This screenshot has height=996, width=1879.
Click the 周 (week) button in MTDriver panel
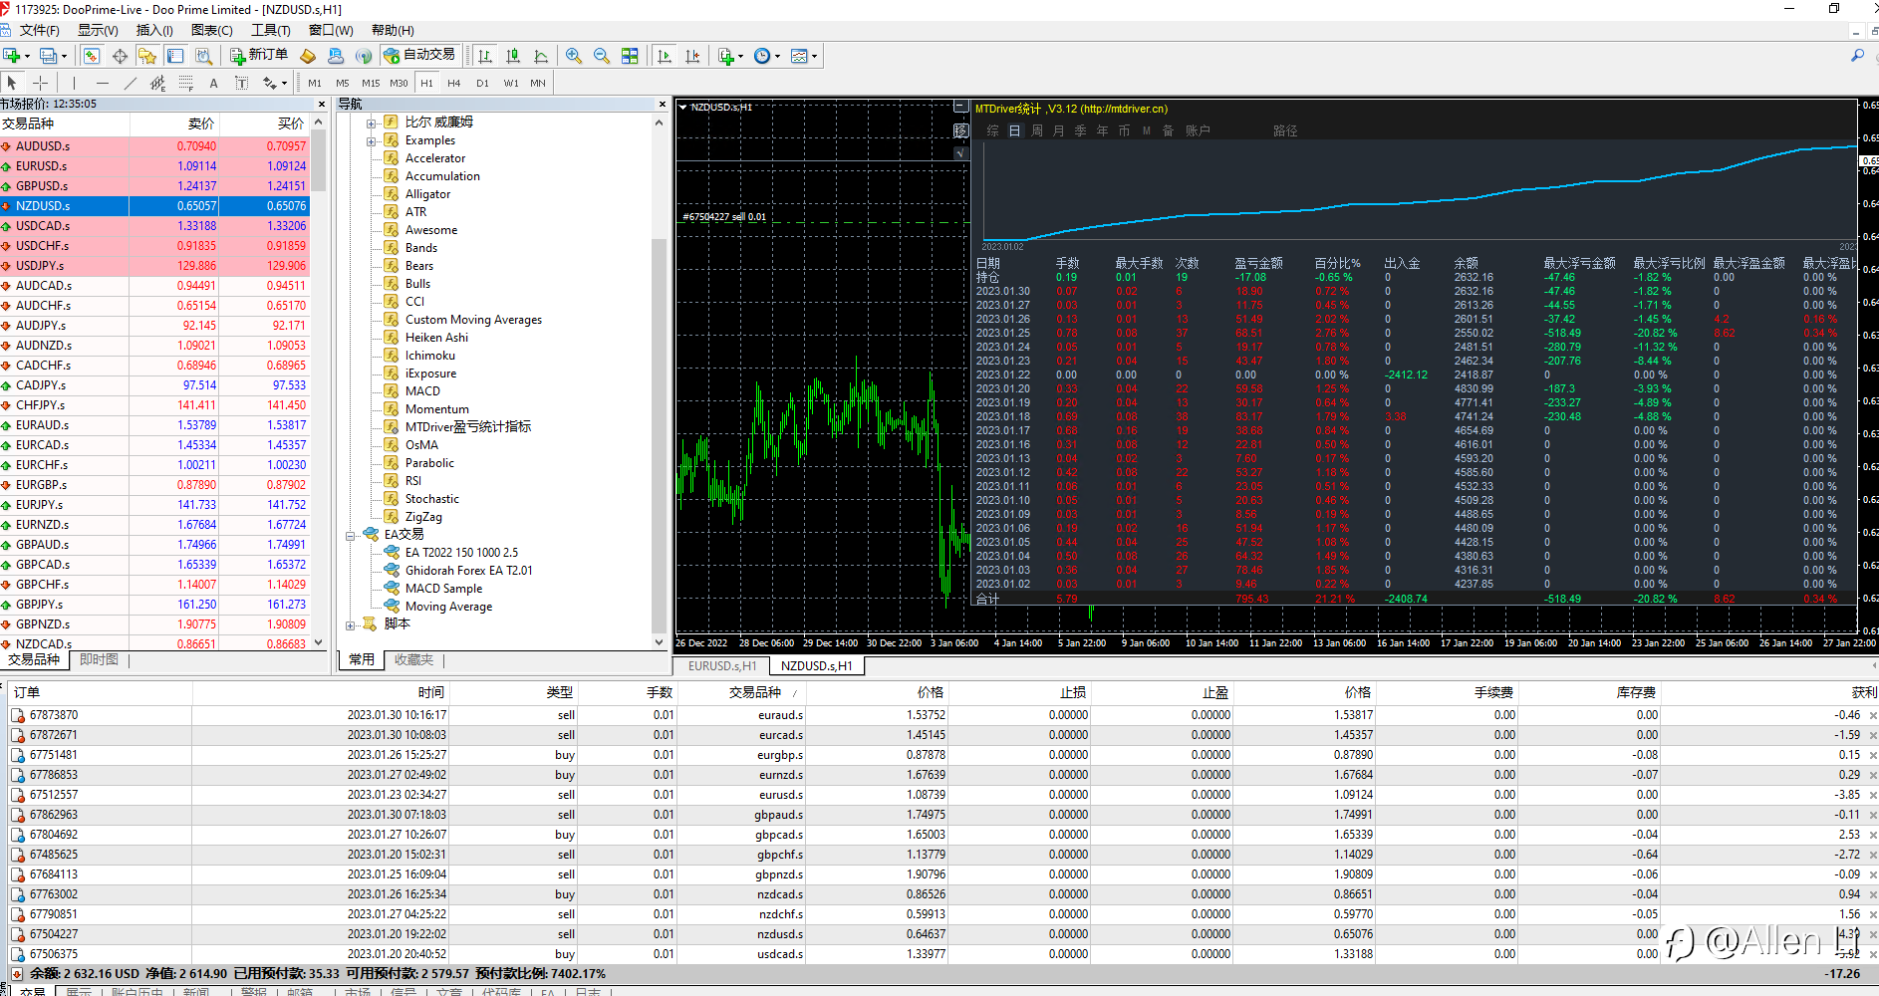[1036, 130]
